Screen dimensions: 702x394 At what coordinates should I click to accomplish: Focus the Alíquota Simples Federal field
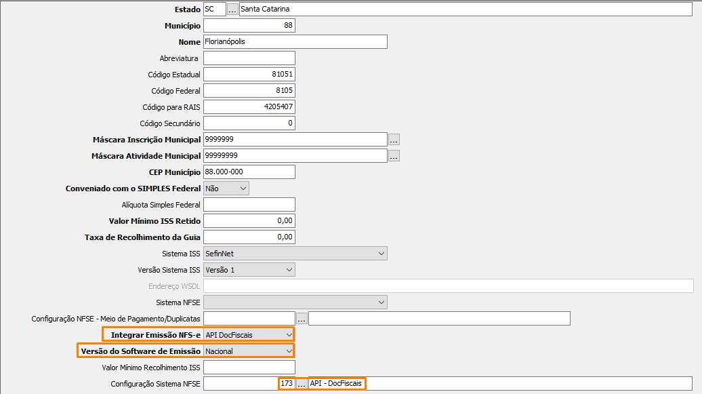click(249, 205)
